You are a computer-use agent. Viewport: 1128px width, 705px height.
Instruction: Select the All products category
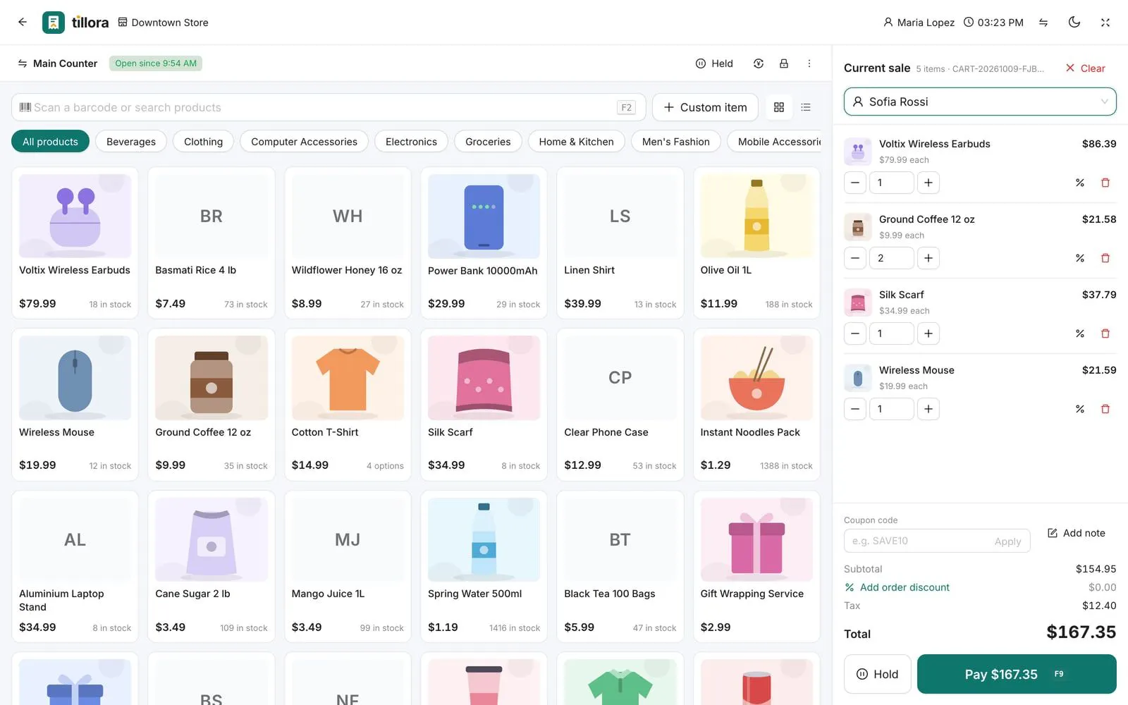tap(50, 142)
